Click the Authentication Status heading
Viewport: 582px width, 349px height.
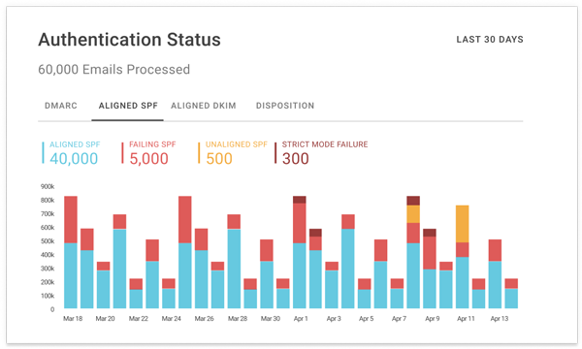pos(130,40)
